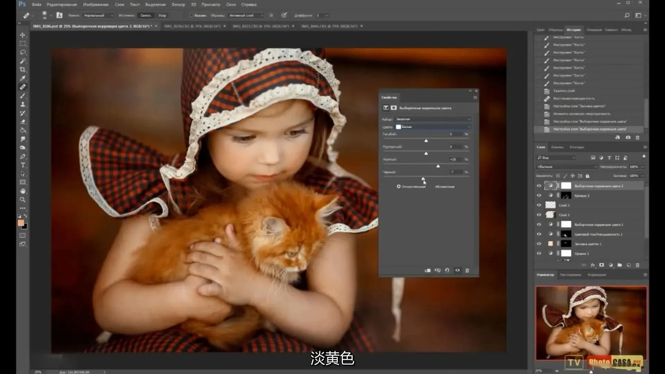
Task: Delete layer with Layers panel trash icon
Action: (637, 265)
